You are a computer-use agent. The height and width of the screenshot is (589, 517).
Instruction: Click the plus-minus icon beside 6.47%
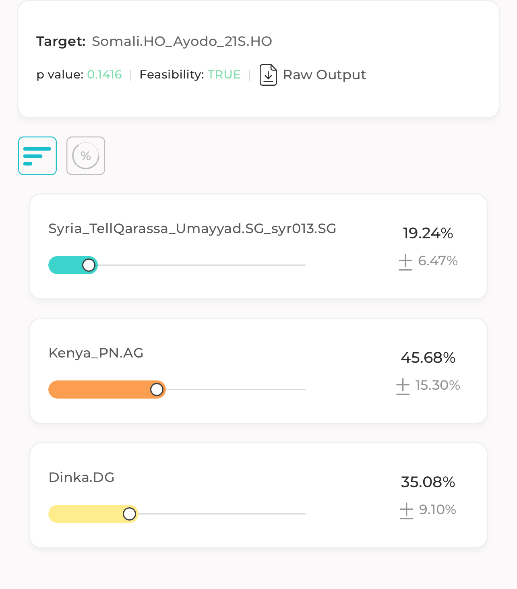point(405,262)
